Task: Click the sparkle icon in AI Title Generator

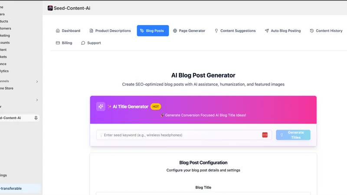Action: coord(101,107)
